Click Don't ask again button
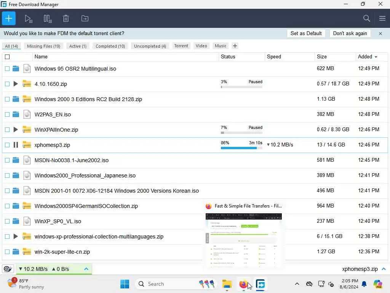390x293 pixels. (350, 34)
